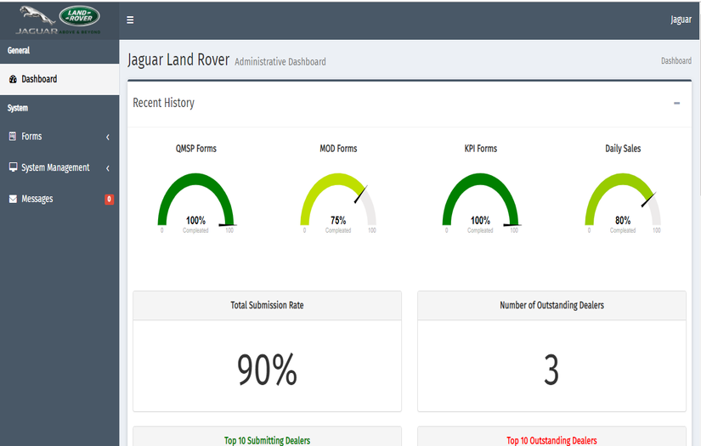
Task: Click the MOD Forms gauge
Action: click(338, 203)
